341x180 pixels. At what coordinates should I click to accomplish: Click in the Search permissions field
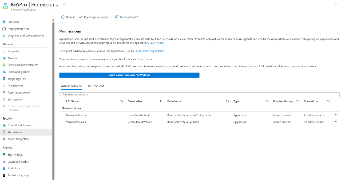[x=199, y=95]
